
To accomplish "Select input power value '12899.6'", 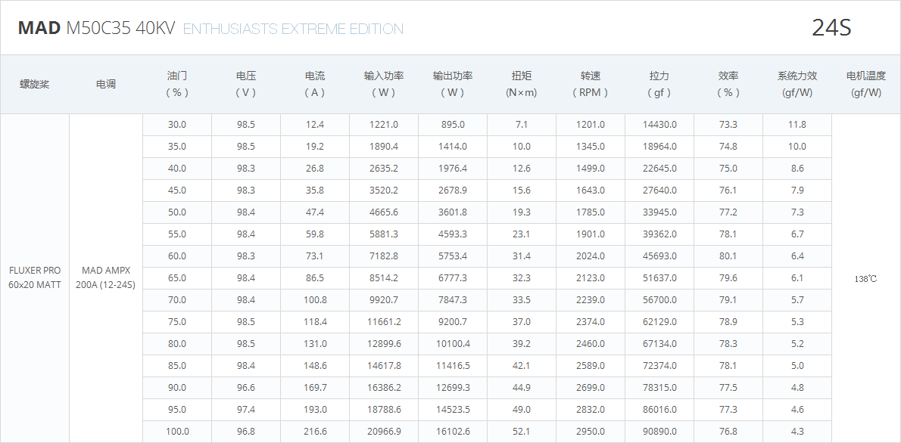I will pyautogui.click(x=384, y=344).
